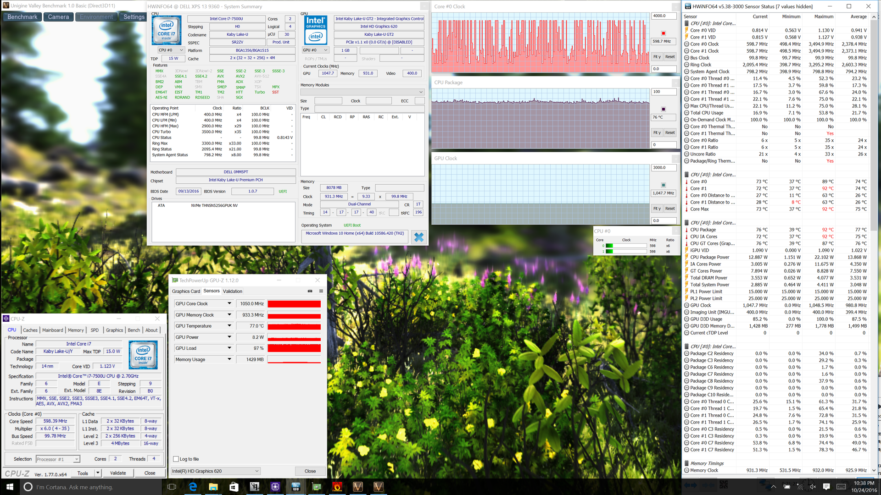881x495 pixels.
Task: Open the Valley Benchmark menu
Action: point(22,17)
